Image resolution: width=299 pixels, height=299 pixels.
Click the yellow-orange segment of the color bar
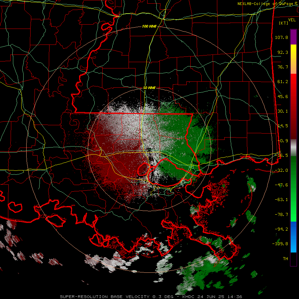(x=293, y=59)
